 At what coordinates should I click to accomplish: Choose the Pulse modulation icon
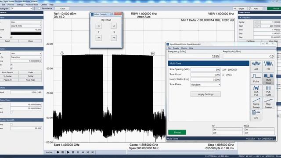pyautogui.click(x=256, y=78)
